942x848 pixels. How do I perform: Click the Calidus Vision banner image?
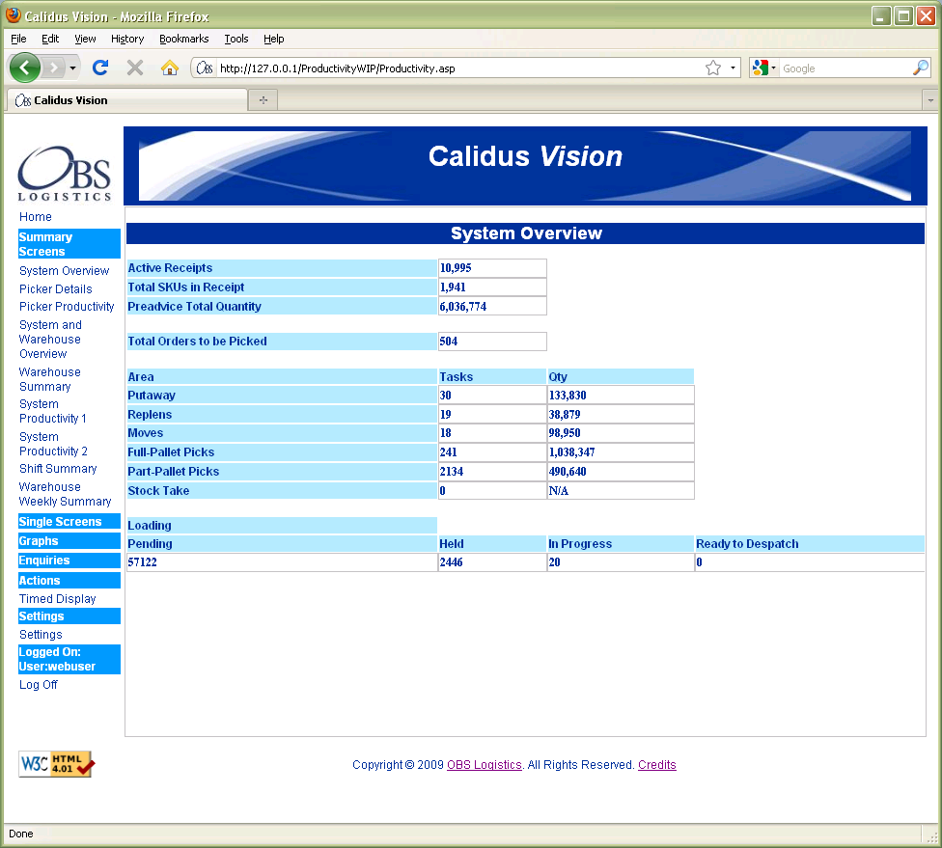tap(525, 166)
